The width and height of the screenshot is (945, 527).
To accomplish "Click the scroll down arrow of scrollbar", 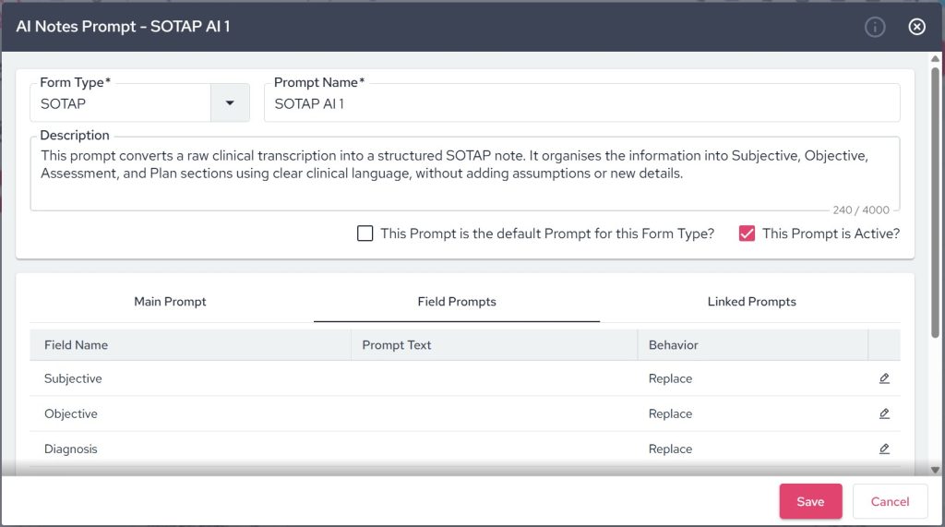I will [x=936, y=470].
